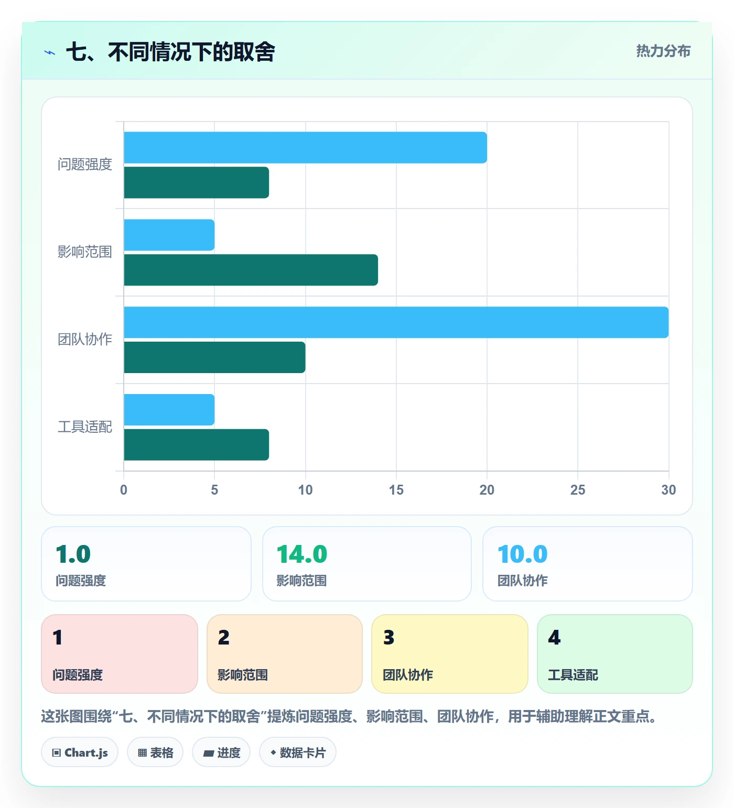Viewport: 734px width, 808px height.
Task: Open the 14.0 影响范围 stat card
Action: pos(367,564)
